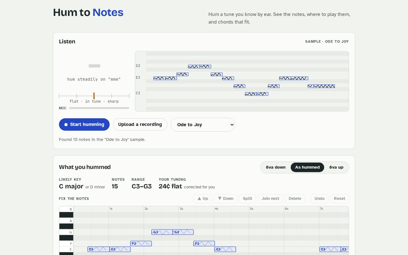The height and width of the screenshot is (255, 408).
Task: Click the Split button
Action: click(247, 199)
